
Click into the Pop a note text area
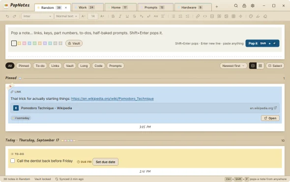[145, 33]
